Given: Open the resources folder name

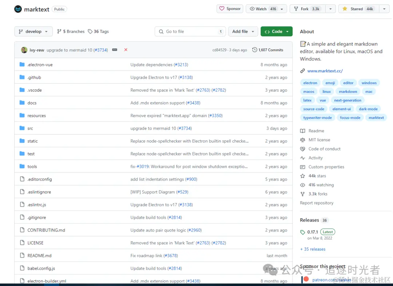Looking at the screenshot, I should (37, 116).
